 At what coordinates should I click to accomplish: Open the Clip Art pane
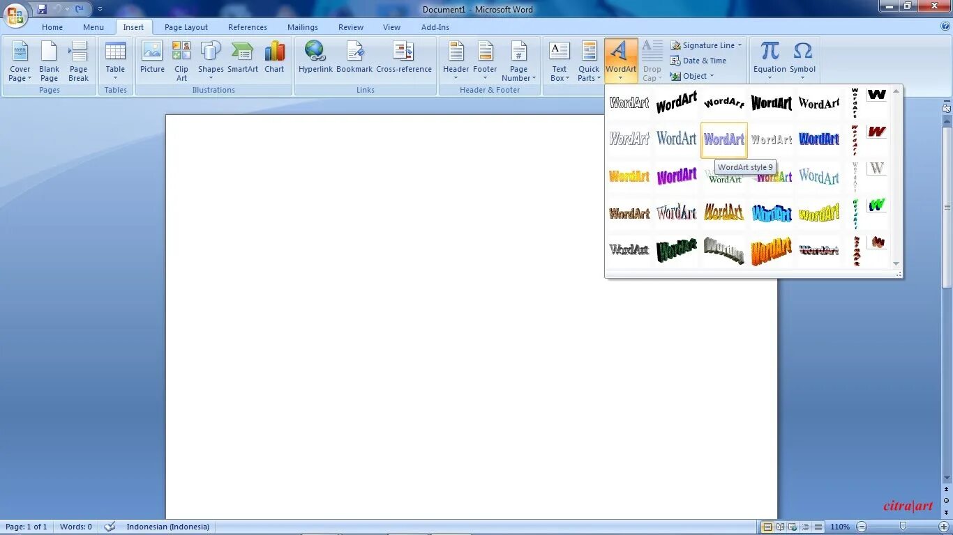coord(181,62)
